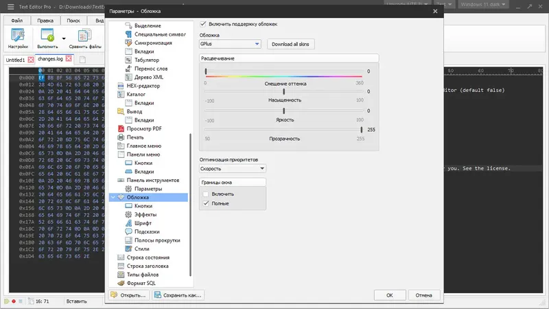Click the Сравнить файлы toolbar icon

pos(84,38)
